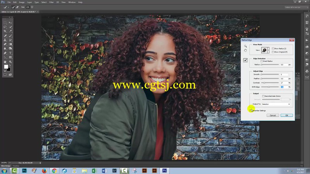
Task: Select the Crop tool in the toolbox
Action: 5,31
